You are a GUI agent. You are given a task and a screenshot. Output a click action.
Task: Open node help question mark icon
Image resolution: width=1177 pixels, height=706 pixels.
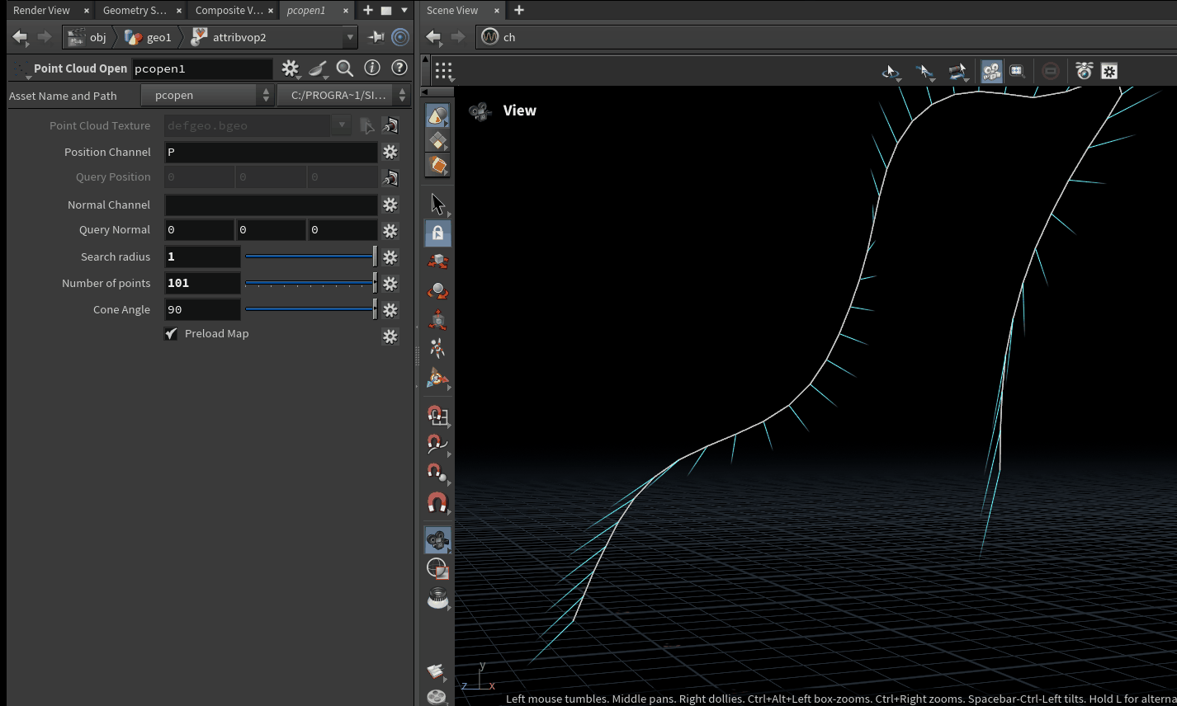399,68
